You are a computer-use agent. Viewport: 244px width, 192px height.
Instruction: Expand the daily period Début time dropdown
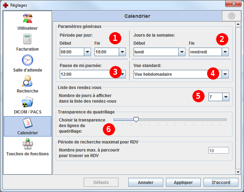pyautogui.click(x=87, y=52)
